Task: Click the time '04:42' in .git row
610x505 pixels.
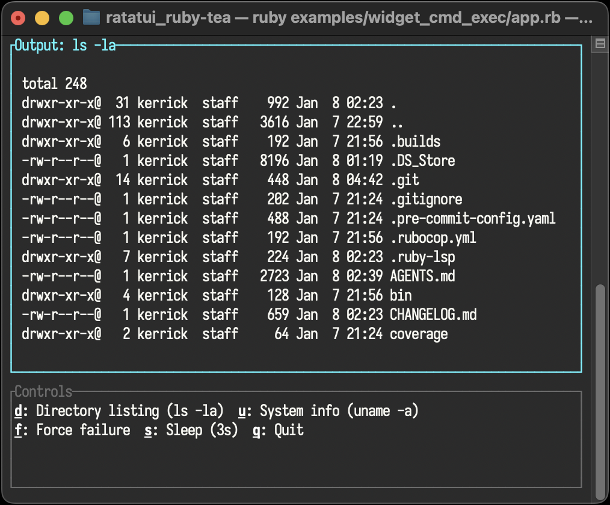Action: point(365,180)
